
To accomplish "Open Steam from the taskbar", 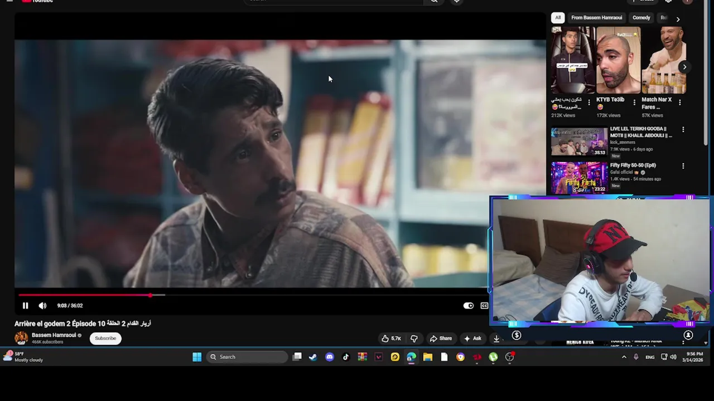I will click(313, 357).
